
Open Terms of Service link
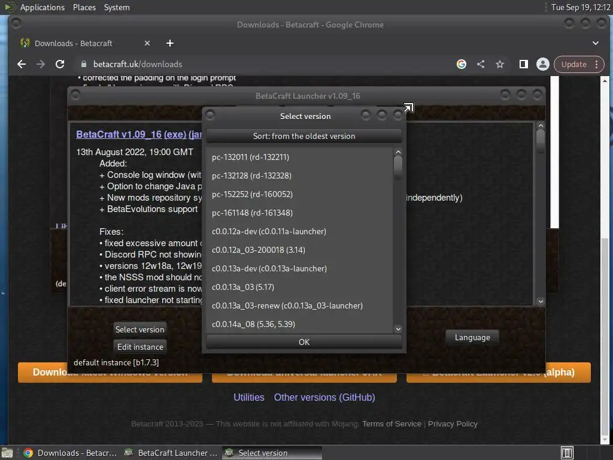(x=392, y=424)
